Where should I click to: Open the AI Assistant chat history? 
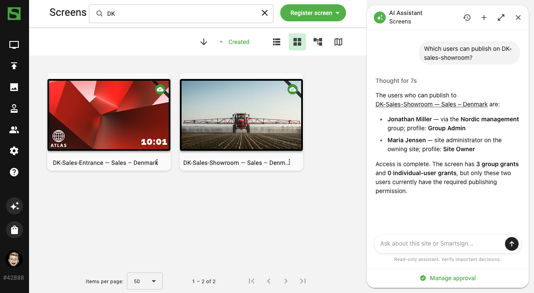[467, 18]
